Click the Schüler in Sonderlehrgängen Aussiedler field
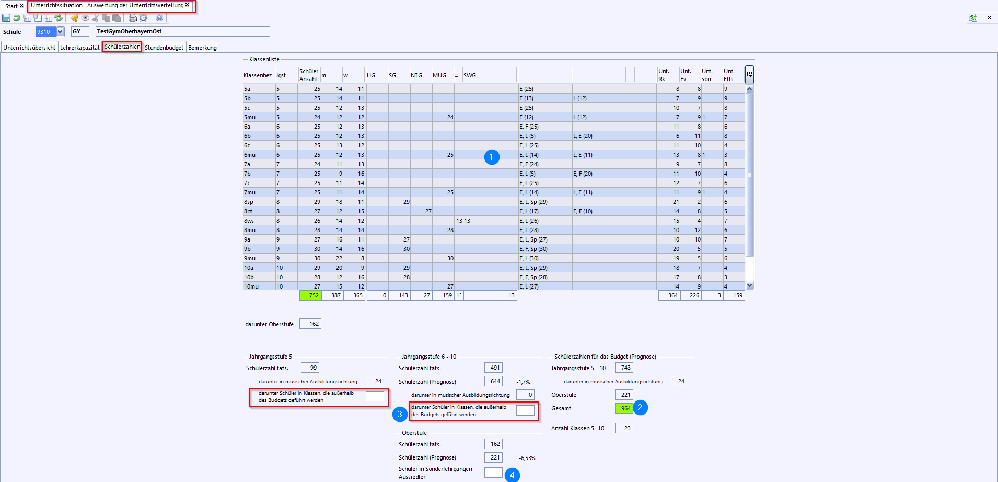This screenshot has height=482, width=998. tap(493, 473)
